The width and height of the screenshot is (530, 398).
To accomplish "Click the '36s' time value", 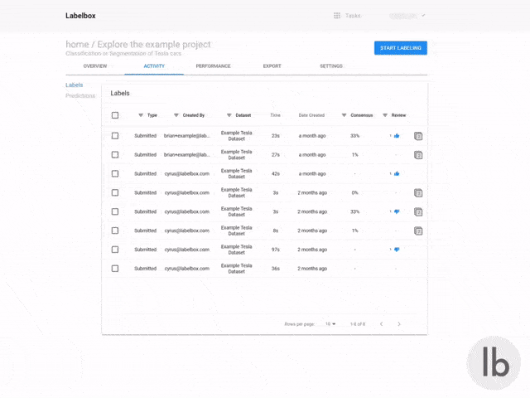I will point(276,269).
